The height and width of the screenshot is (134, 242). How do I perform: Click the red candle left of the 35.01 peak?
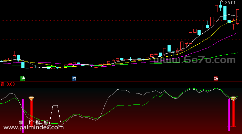click(x=216, y=9)
